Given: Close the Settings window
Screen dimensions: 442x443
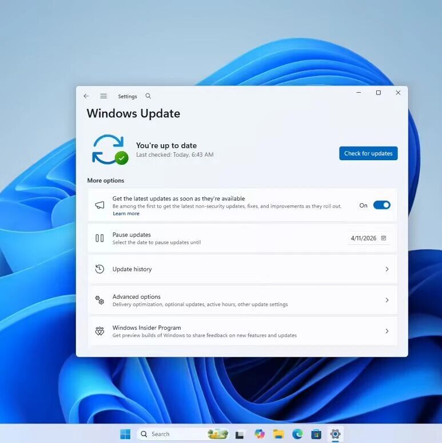Looking at the screenshot, I should coord(398,93).
